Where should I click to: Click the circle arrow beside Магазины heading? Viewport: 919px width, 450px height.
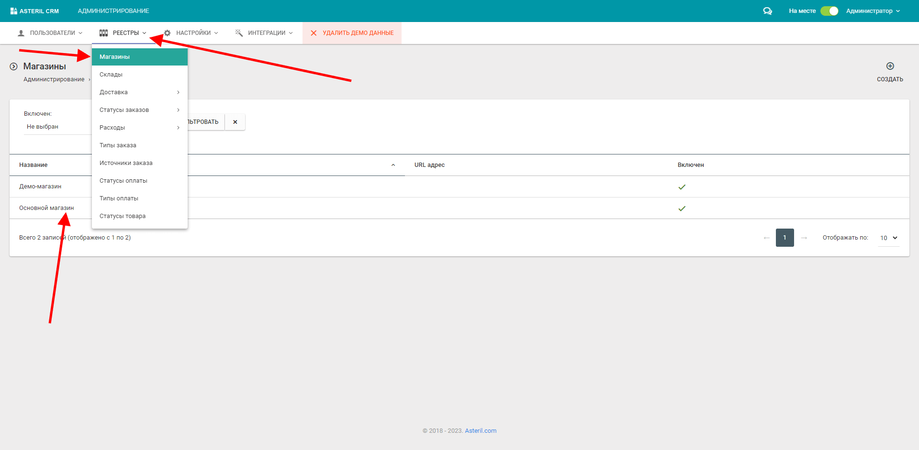coord(12,66)
